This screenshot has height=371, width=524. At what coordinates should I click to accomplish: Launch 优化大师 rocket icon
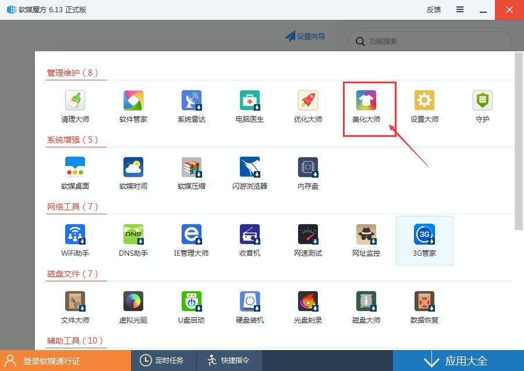308,106
